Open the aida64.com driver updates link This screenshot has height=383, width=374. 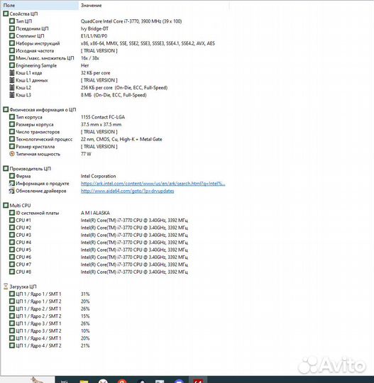pos(127,191)
